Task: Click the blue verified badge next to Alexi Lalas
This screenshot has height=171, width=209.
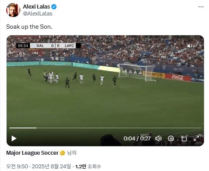Action: (x=54, y=7)
